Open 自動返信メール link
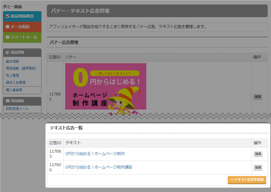This screenshot has width=271, height=192. [x=17, y=109]
